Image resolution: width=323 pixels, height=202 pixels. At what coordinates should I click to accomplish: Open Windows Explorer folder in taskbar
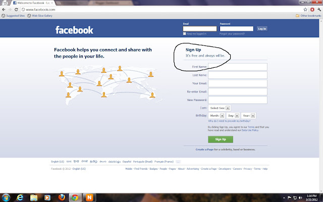click(34, 198)
